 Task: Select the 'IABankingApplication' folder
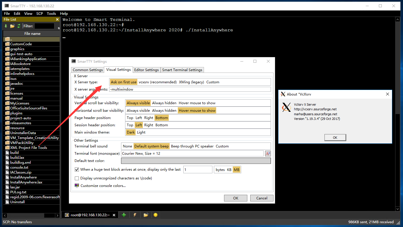tap(28, 59)
